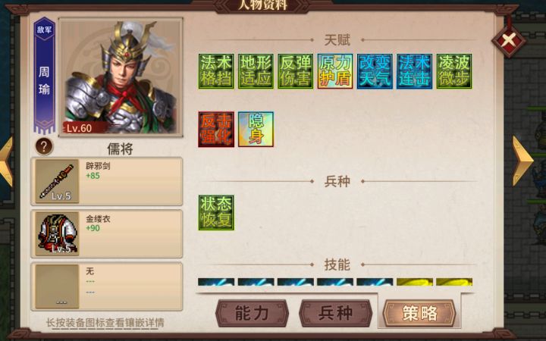546x341 pixels.
Task: Click the question mark help button
Action: 44,146
